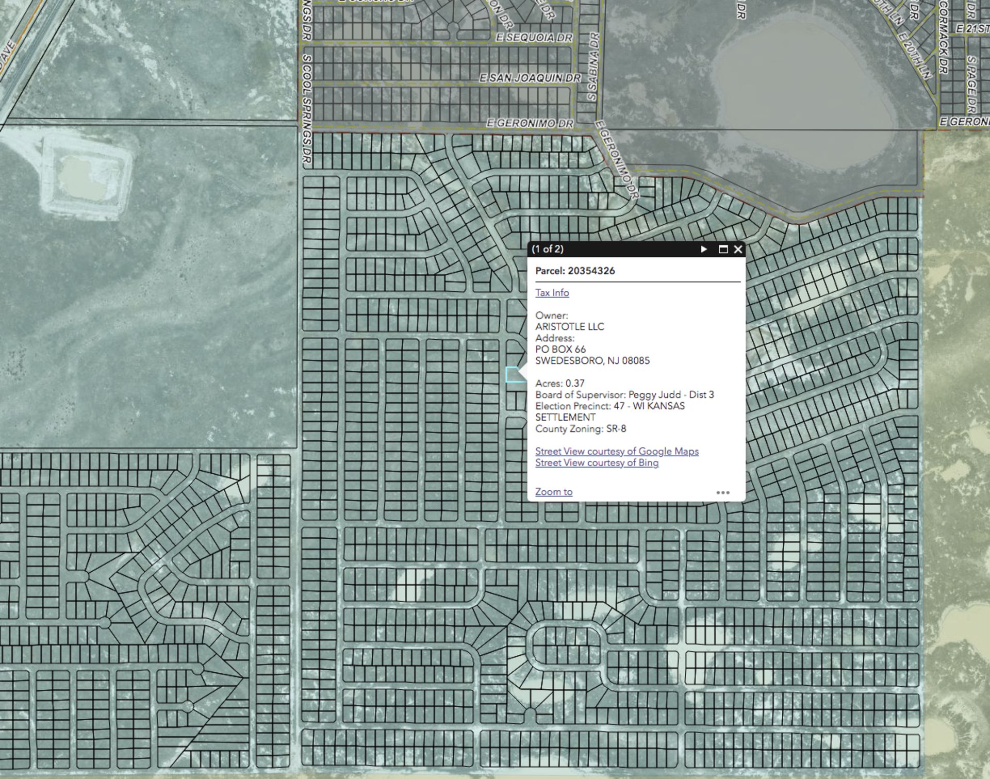This screenshot has width=990, height=779.
Task: Click the S COOL SPRINGS DR street label
Action: click(x=306, y=109)
